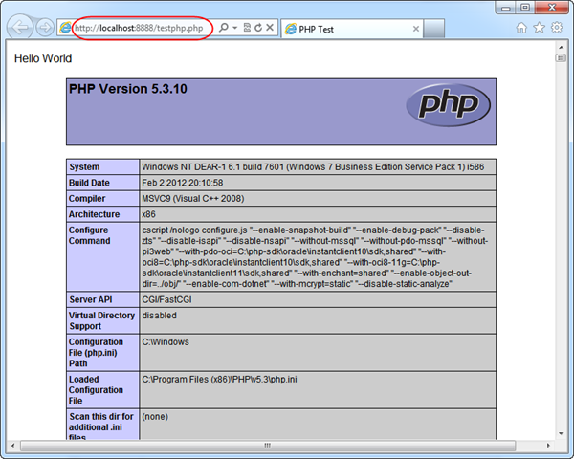The width and height of the screenshot is (574, 459).
Task: Click the (none) scan dir value
Action: point(155,417)
